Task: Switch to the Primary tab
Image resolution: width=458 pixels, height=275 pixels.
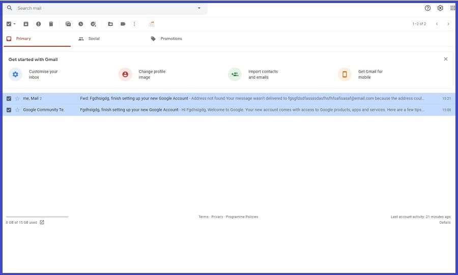Action: pyautogui.click(x=37, y=39)
